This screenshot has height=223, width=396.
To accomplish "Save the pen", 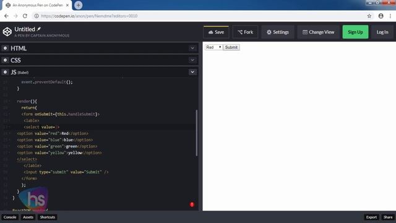I will pyautogui.click(x=216, y=32).
